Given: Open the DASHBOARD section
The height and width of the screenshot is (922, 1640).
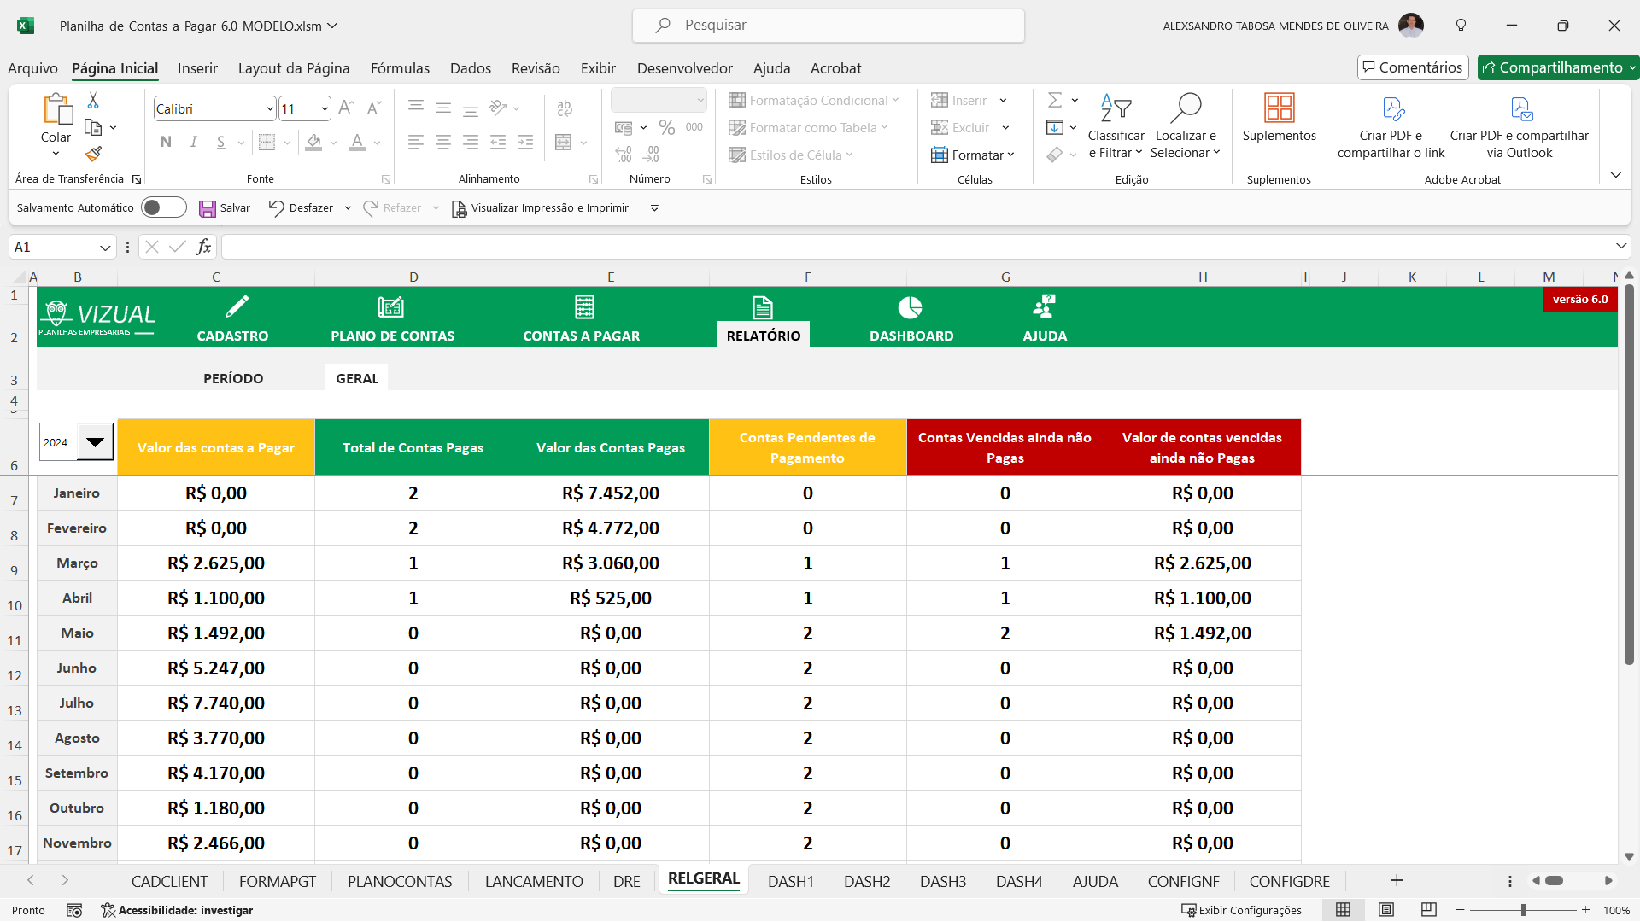Looking at the screenshot, I should pyautogui.click(x=911, y=321).
